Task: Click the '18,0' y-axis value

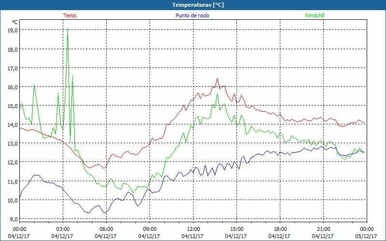Action: pyautogui.click(x=13, y=50)
